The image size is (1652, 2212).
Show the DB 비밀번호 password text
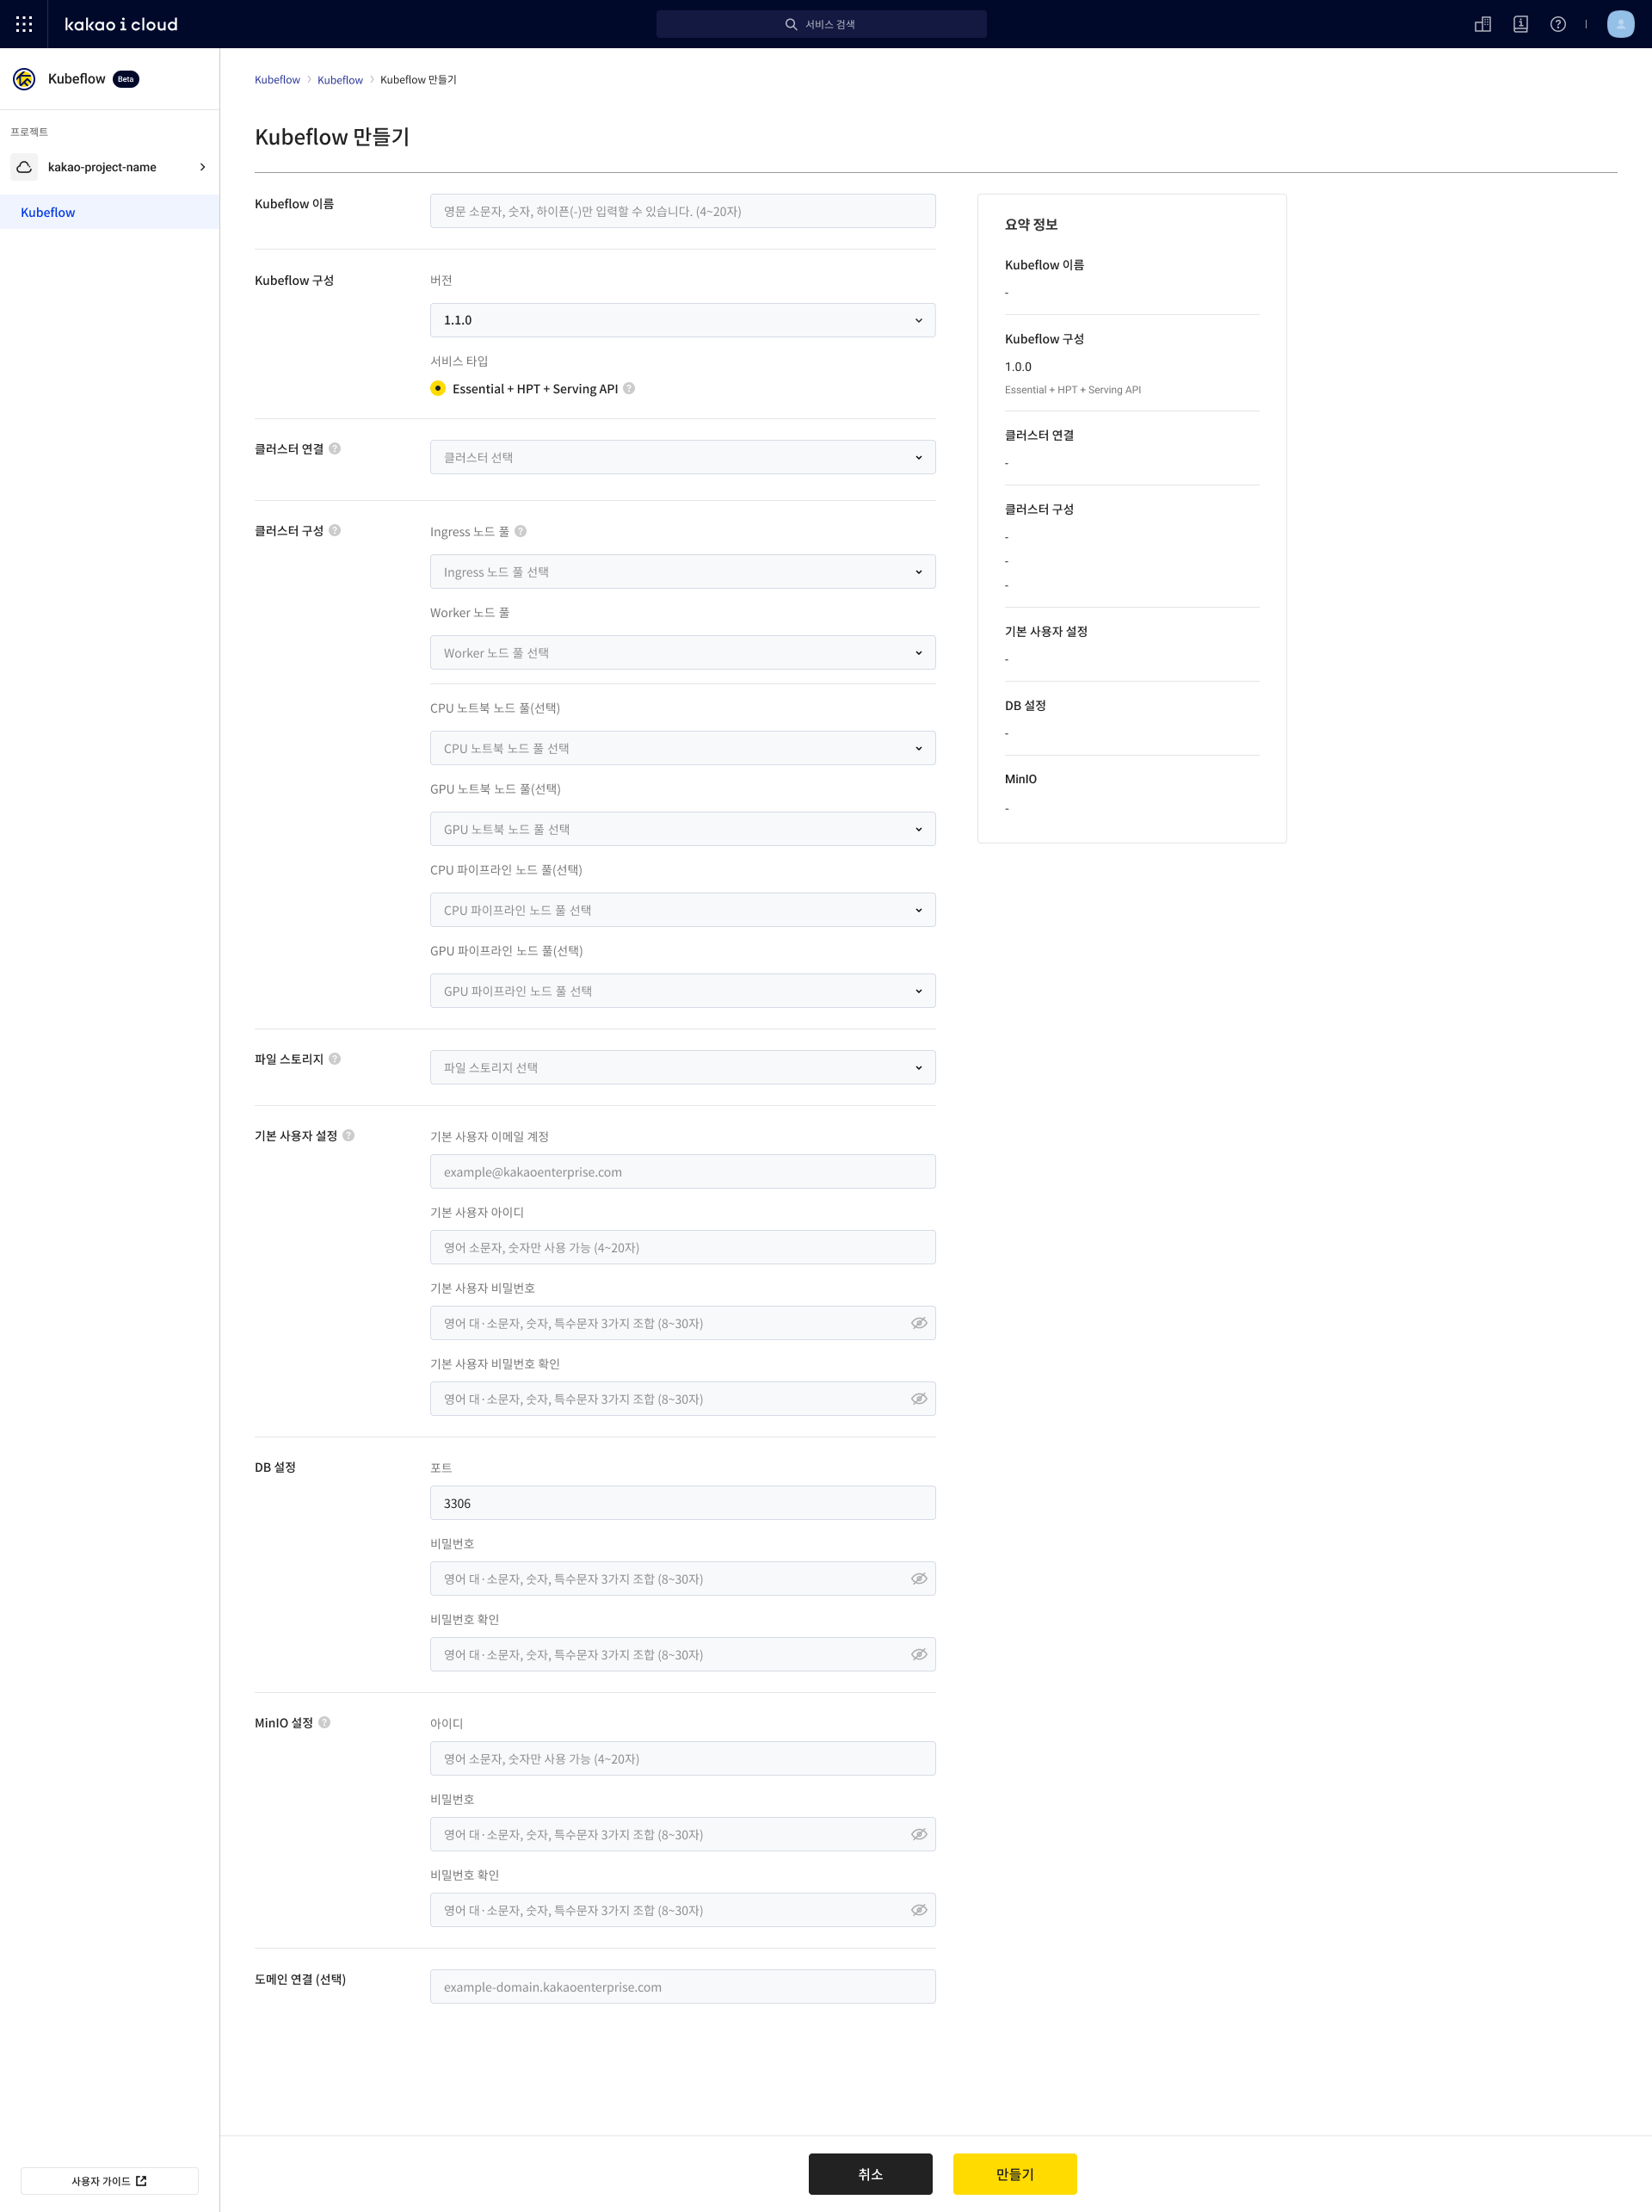[x=918, y=1578]
